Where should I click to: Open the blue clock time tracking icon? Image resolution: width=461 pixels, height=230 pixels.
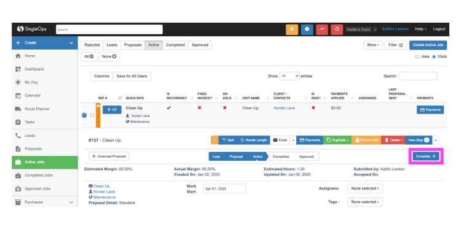click(x=307, y=29)
